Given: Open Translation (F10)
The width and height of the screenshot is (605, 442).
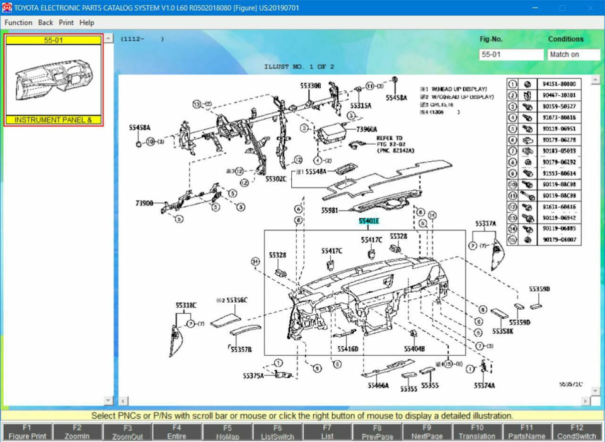Looking at the screenshot, I should (x=476, y=431).
